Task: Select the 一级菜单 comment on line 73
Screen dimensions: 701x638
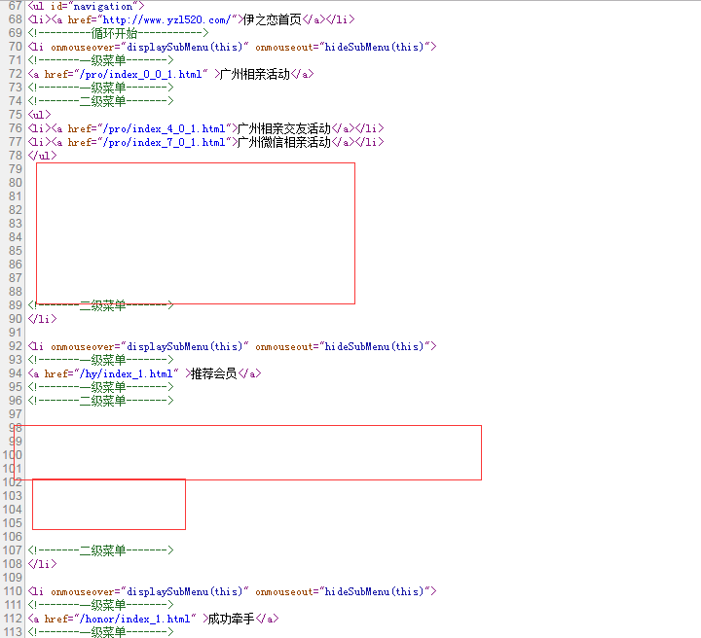Action: click(100, 88)
